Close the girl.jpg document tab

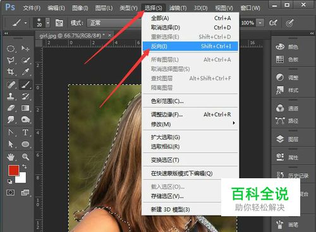(109, 35)
